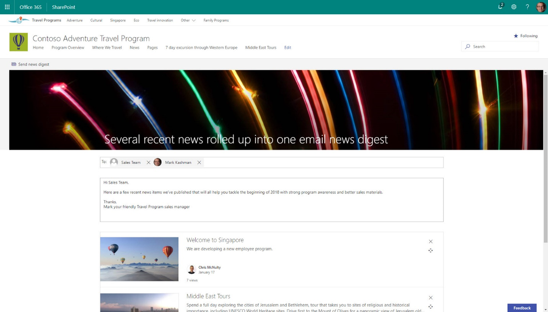
Task: Click the 'January 17' date
Action: coord(207,272)
